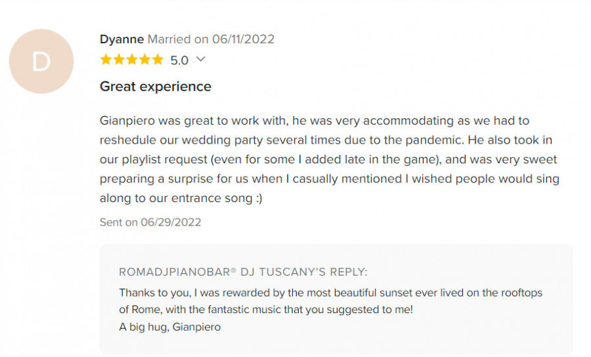The width and height of the screenshot is (591, 357).
Task: Click the reviewer name Dyanne
Action: [x=121, y=39]
